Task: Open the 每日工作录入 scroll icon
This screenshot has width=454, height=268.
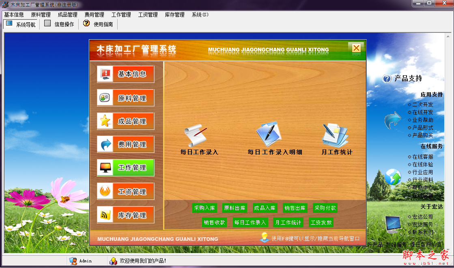Action: 196,135
